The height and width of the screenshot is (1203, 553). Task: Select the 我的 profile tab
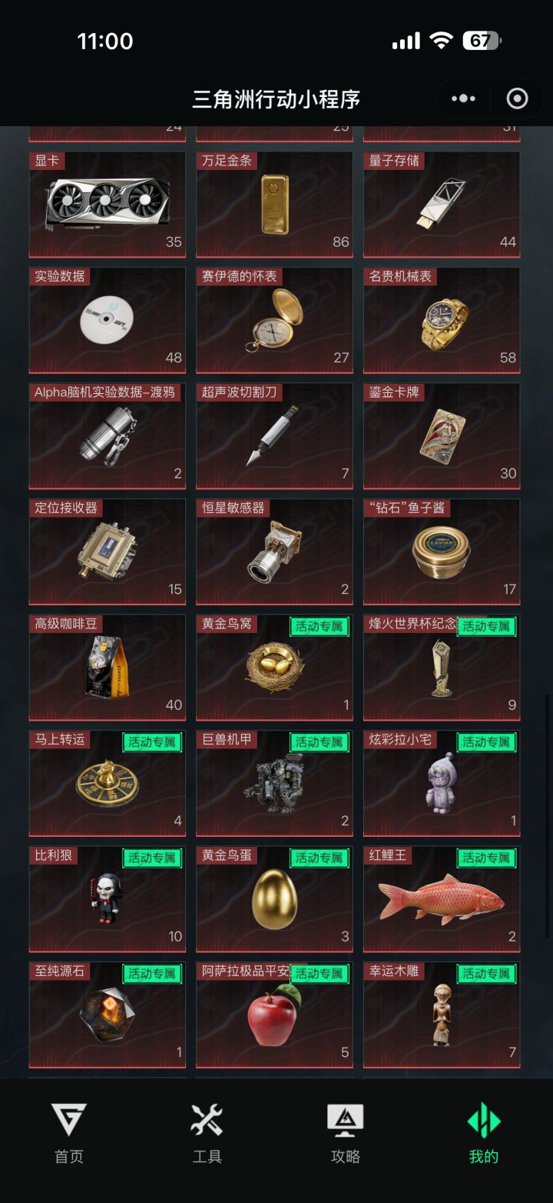tap(484, 1134)
